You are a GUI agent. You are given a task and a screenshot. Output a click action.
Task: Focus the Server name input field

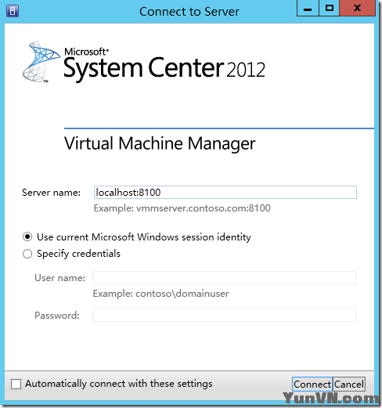click(x=225, y=192)
